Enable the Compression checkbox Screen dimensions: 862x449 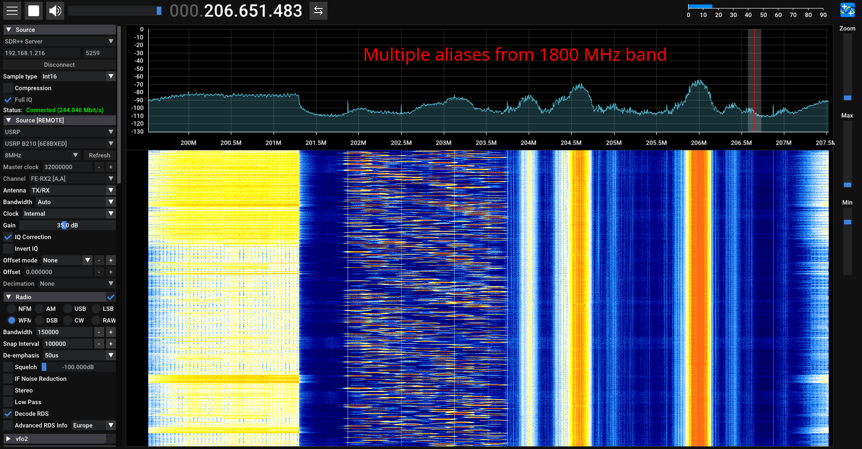8,88
